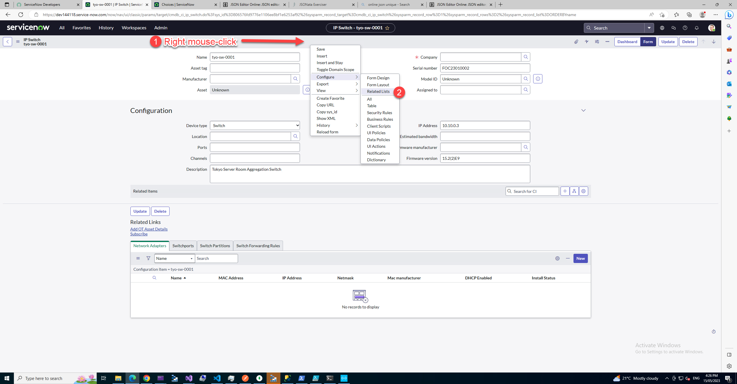737x384 pixels.
Task: Click Company lookup magnifier icon
Action: pos(526,57)
